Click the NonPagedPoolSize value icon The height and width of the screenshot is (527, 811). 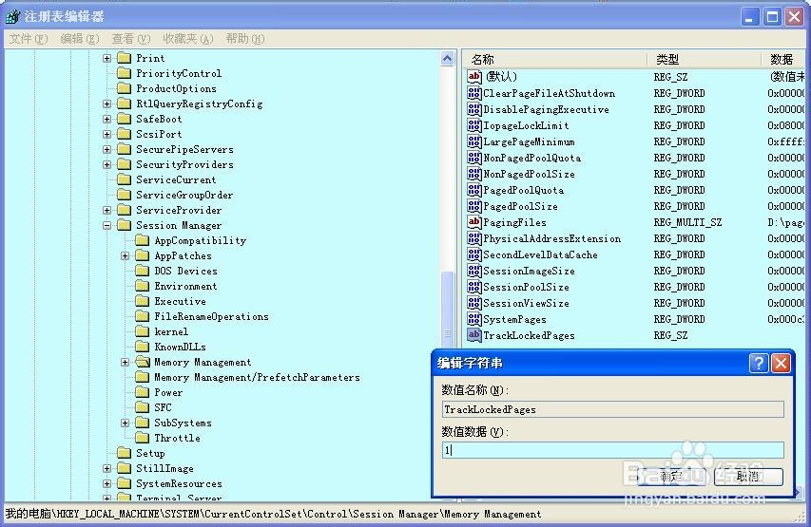click(473, 174)
